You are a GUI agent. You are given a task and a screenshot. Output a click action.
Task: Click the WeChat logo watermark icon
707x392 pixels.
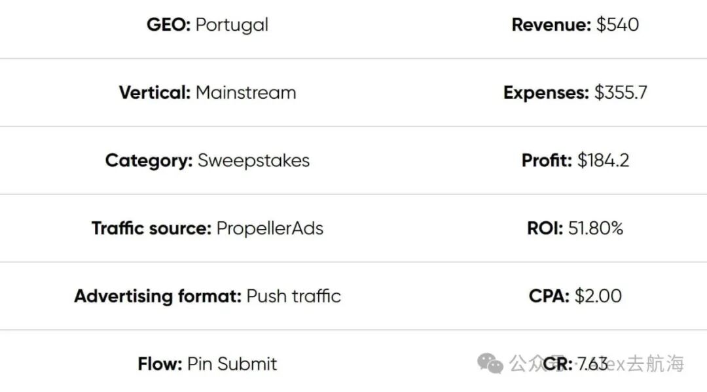click(490, 364)
